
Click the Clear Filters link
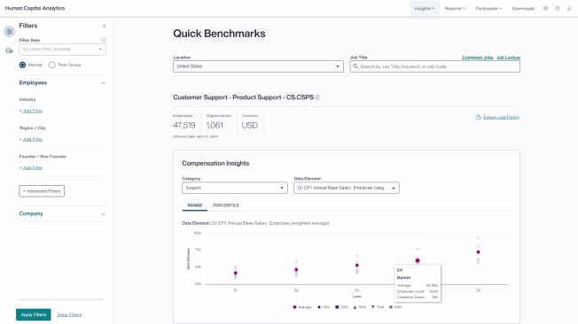pyautogui.click(x=69, y=315)
